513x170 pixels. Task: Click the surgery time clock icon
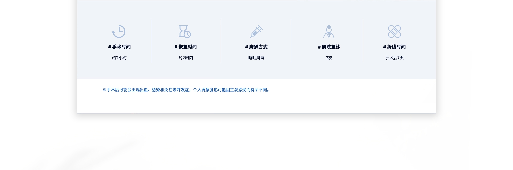[119, 31]
